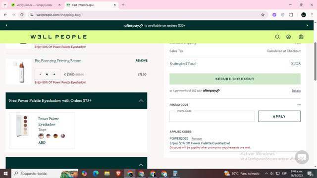The height and width of the screenshot is (178, 317).
Task: View site information icon in address bar
Action: click(x=32, y=15)
